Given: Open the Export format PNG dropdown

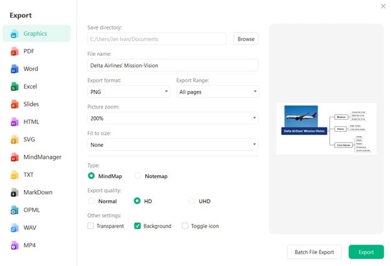Looking at the screenshot, I should click(128, 92).
